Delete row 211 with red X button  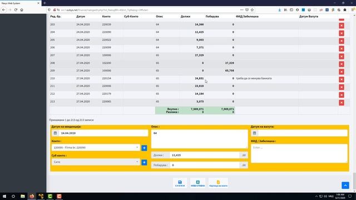tap(341, 87)
